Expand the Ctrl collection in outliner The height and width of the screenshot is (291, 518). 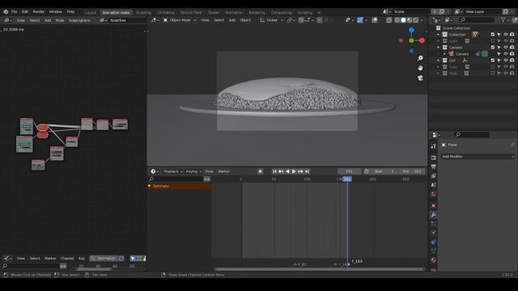pos(439,61)
